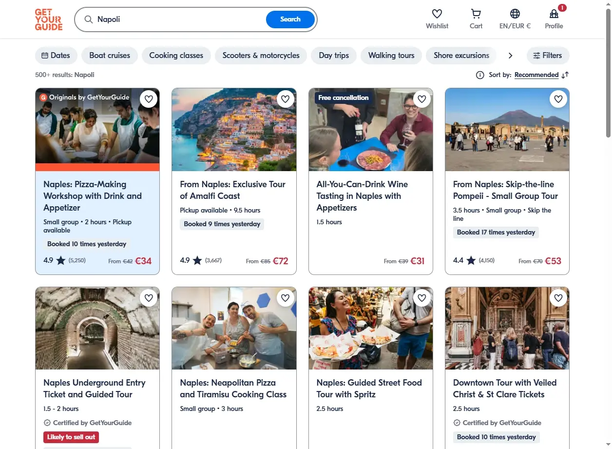Click the Likely to sell out badge
This screenshot has height=449, width=612.
click(x=71, y=437)
